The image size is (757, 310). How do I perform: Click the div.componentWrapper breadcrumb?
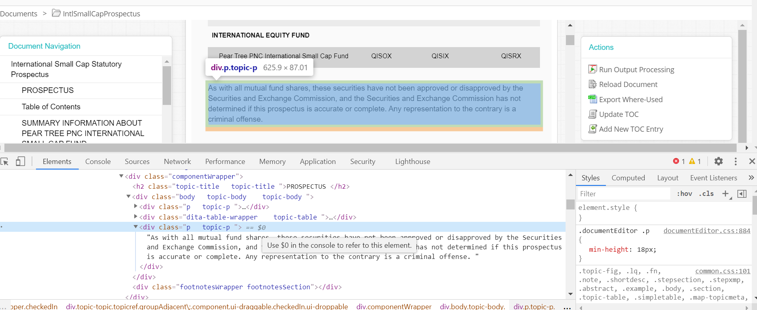click(x=394, y=306)
